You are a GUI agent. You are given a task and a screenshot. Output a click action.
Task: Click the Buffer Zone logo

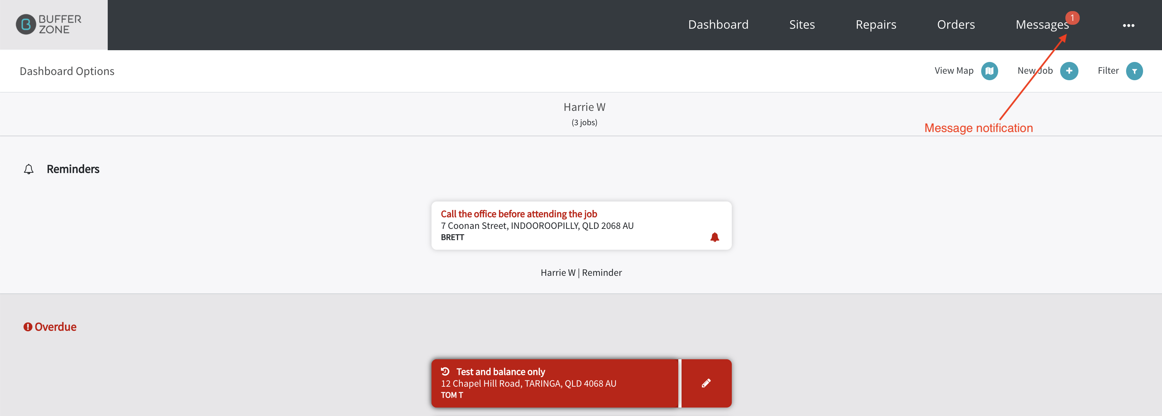[x=49, y=24]
